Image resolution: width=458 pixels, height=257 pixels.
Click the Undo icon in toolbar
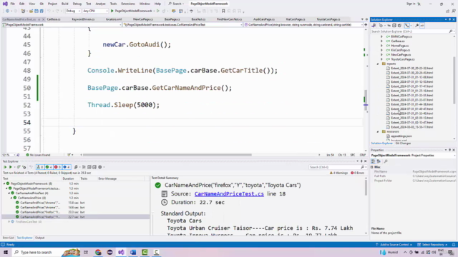tap(49, 11)
